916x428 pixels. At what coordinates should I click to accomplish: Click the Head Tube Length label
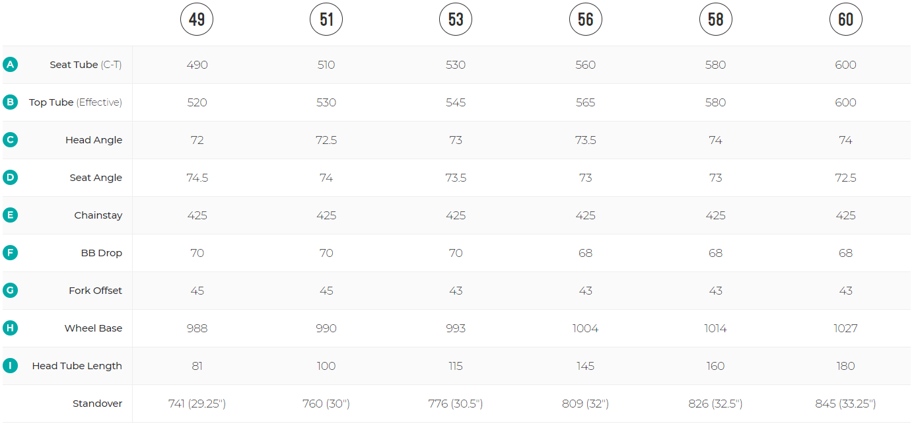click(77, 366)
